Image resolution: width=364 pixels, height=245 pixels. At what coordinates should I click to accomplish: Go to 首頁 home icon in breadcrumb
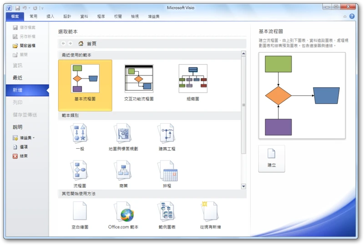click(81, 43)
